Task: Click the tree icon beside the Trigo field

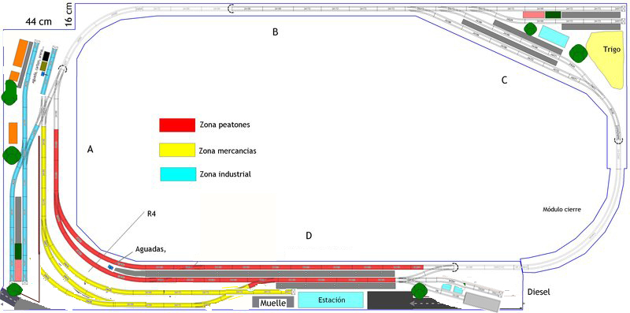Action: tap(578, 53)
